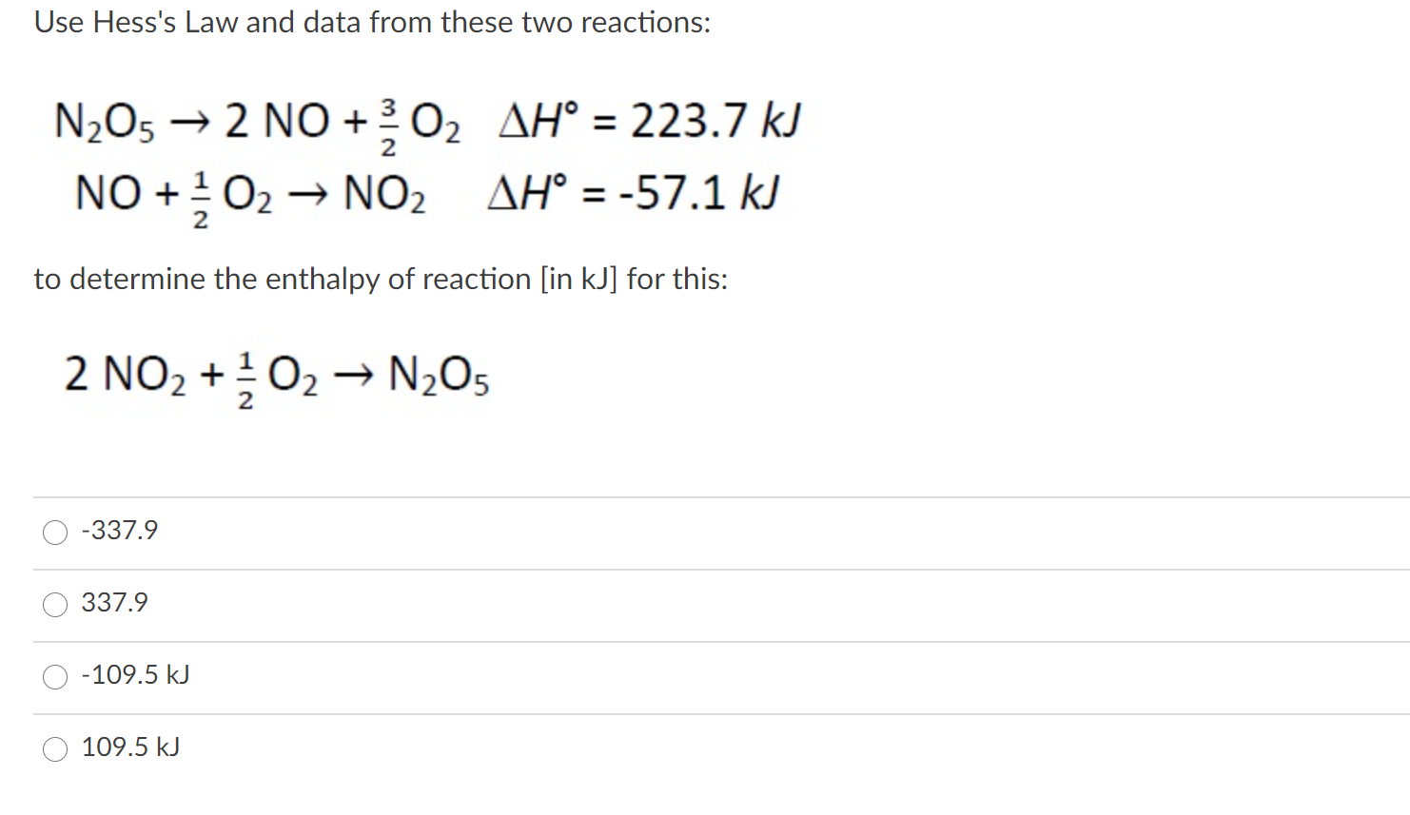Click the divider line above answer choices
Image resolution: width=1410 pixels, height=815 pixels.
click(x=704, y=496)
